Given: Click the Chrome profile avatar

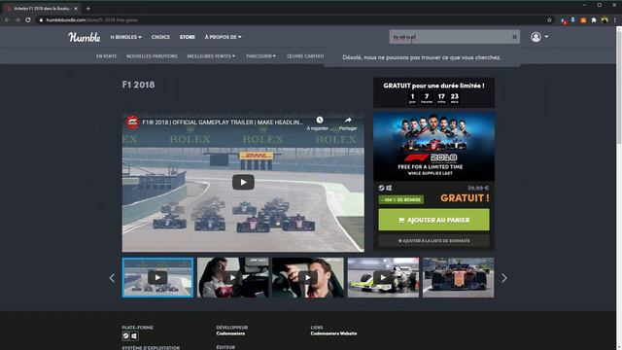Looking at the screenshot, I should [605, 19].
